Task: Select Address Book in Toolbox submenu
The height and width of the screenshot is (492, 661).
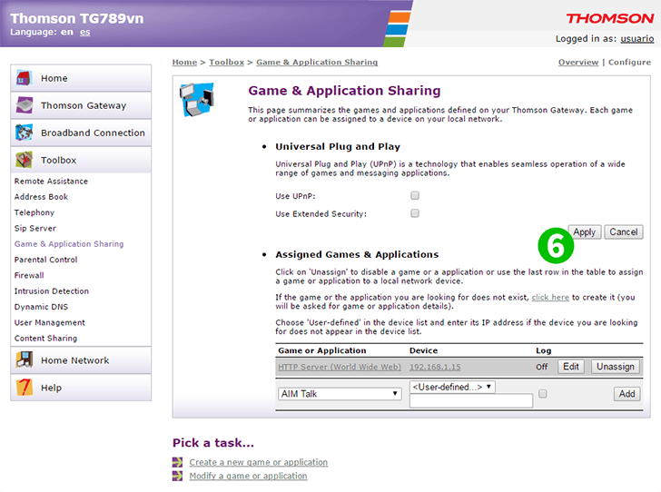Action: pos(41,197)
